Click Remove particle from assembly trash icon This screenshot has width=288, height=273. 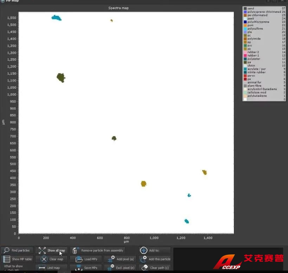coord(75,251)
